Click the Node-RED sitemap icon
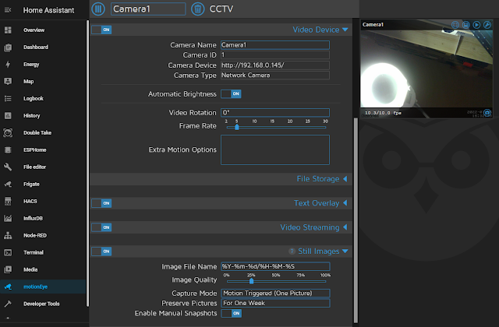499x327 pixels. tap(8, 235)
